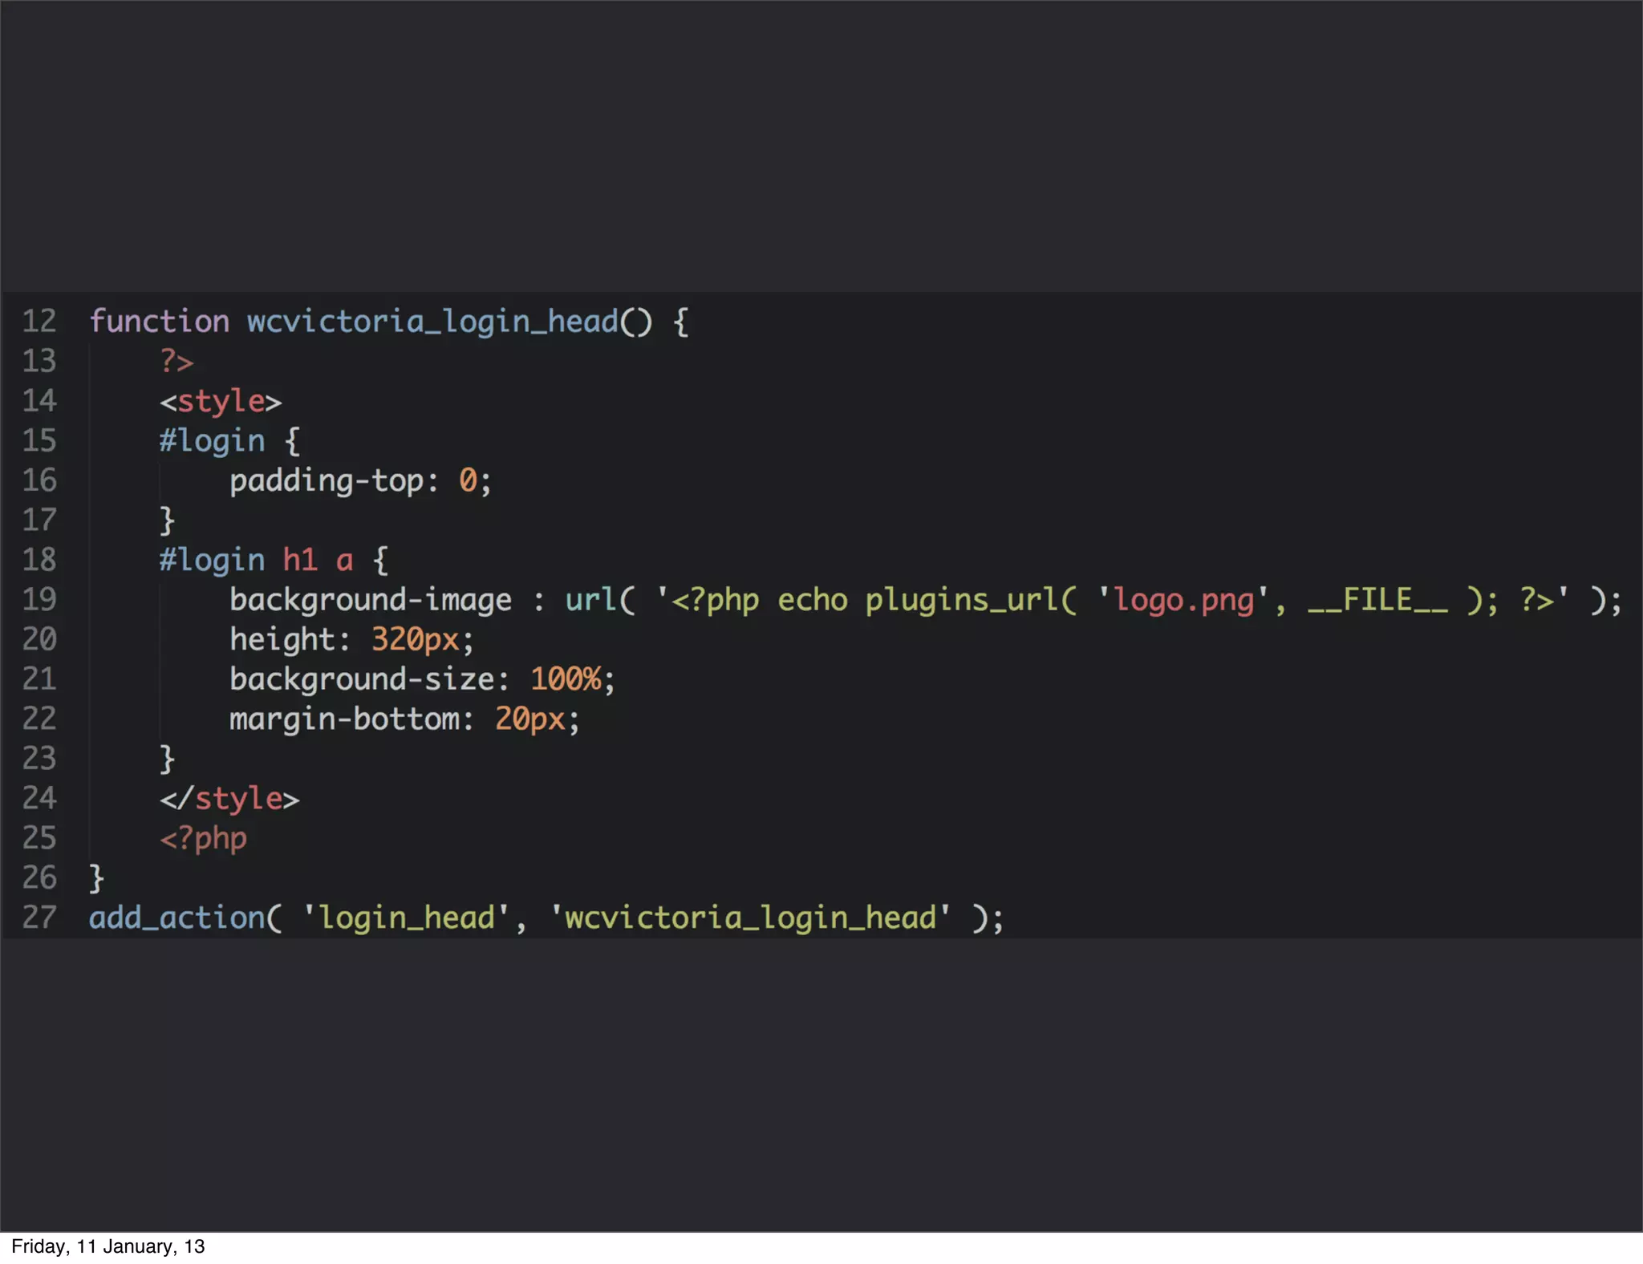Click the plugins_url function call

point(961,600)
